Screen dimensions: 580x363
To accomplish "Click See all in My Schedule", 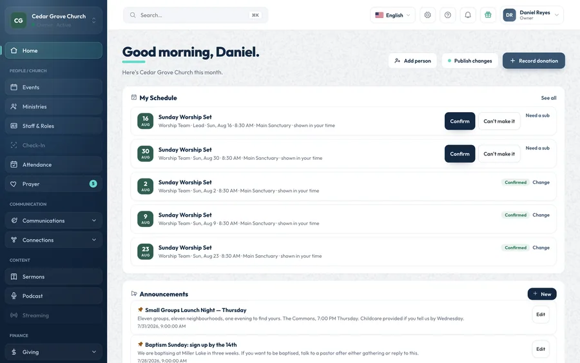I will 548,98.
